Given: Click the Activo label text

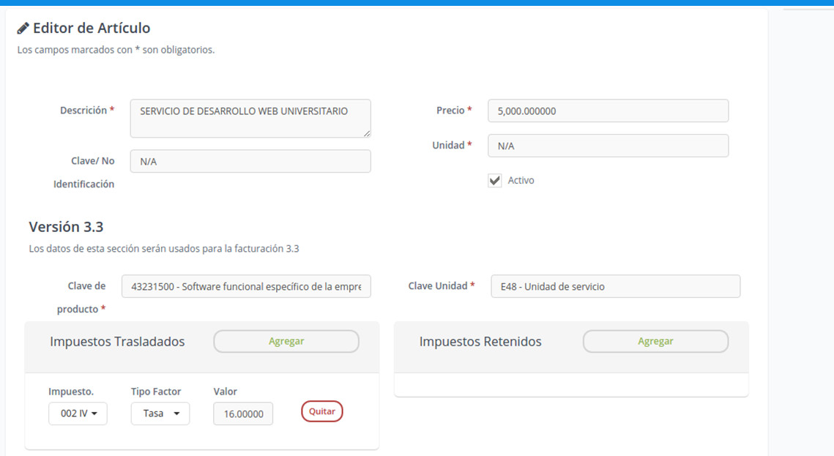Looking at the screenshot, I should coord(521,181).
